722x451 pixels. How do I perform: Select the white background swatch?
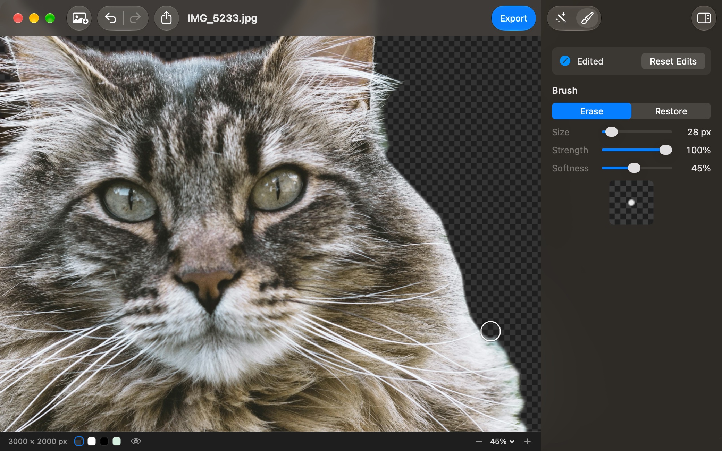click(92, 441)
